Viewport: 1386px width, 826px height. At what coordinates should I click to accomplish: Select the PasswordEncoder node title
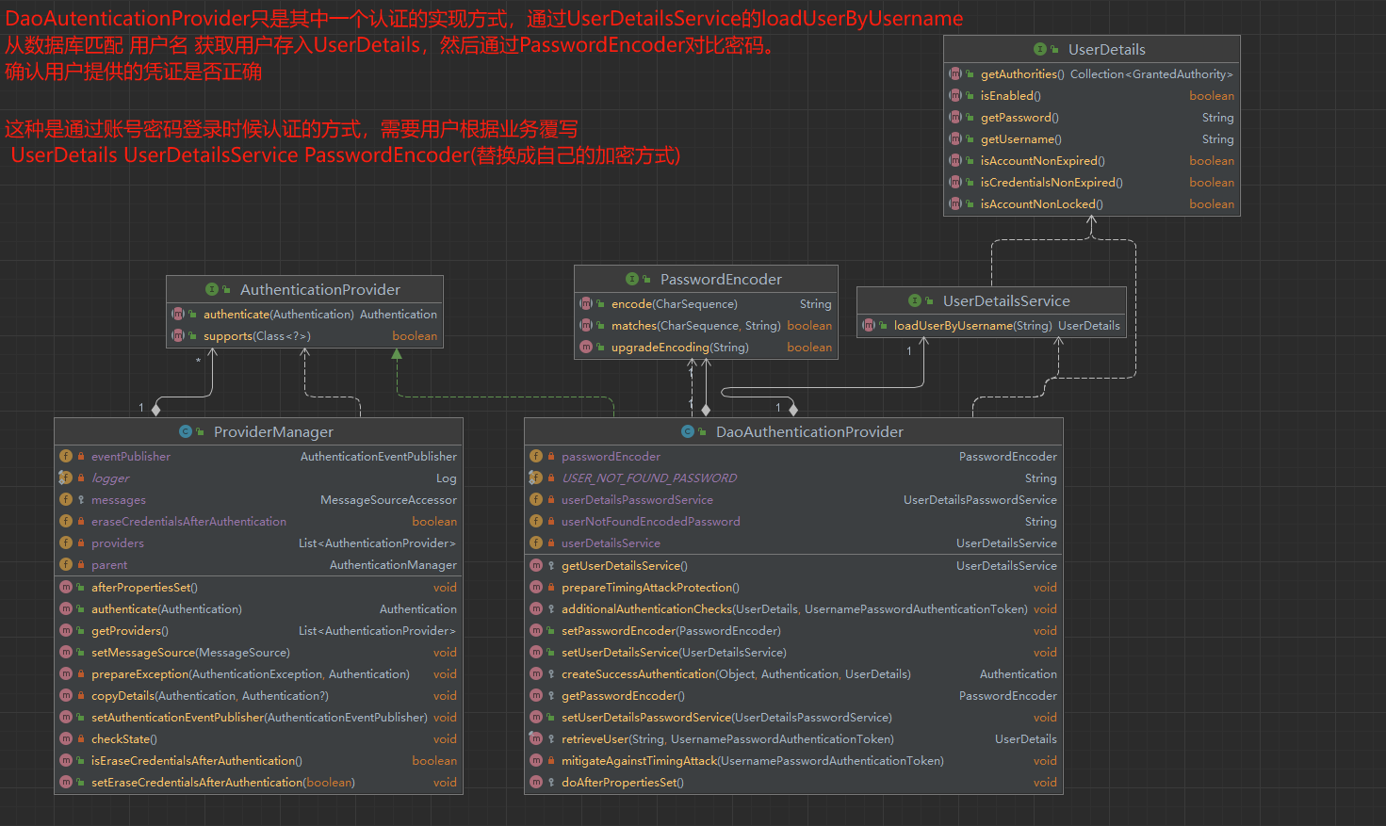coord(721,279)
